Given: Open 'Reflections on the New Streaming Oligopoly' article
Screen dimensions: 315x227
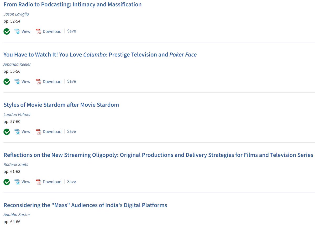Looking at the screenshot, I should [158, 155].
